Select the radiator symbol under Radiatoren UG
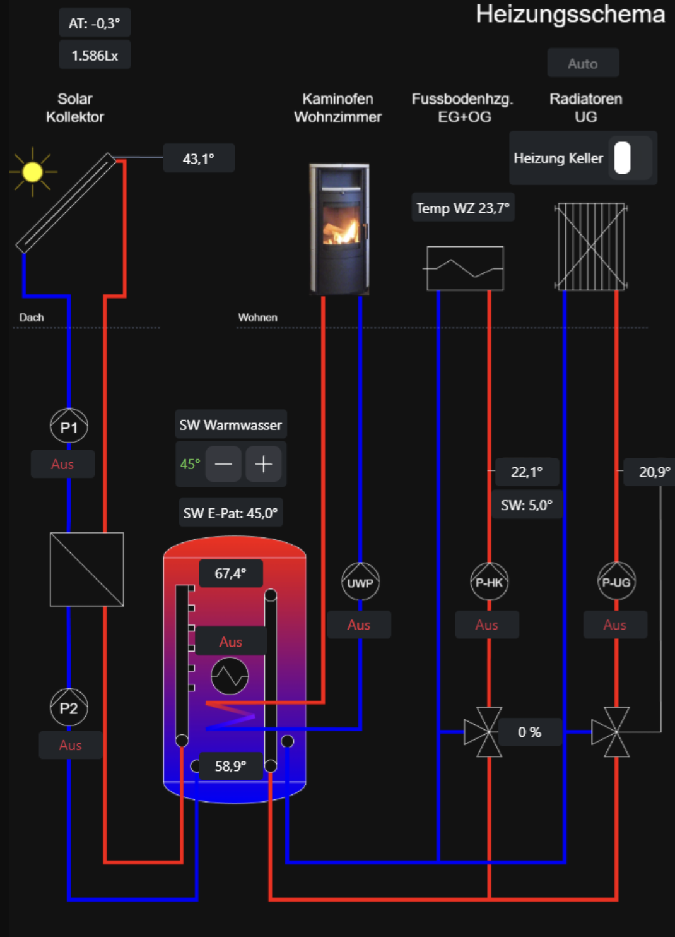675x937 pixels. [590, 246]
